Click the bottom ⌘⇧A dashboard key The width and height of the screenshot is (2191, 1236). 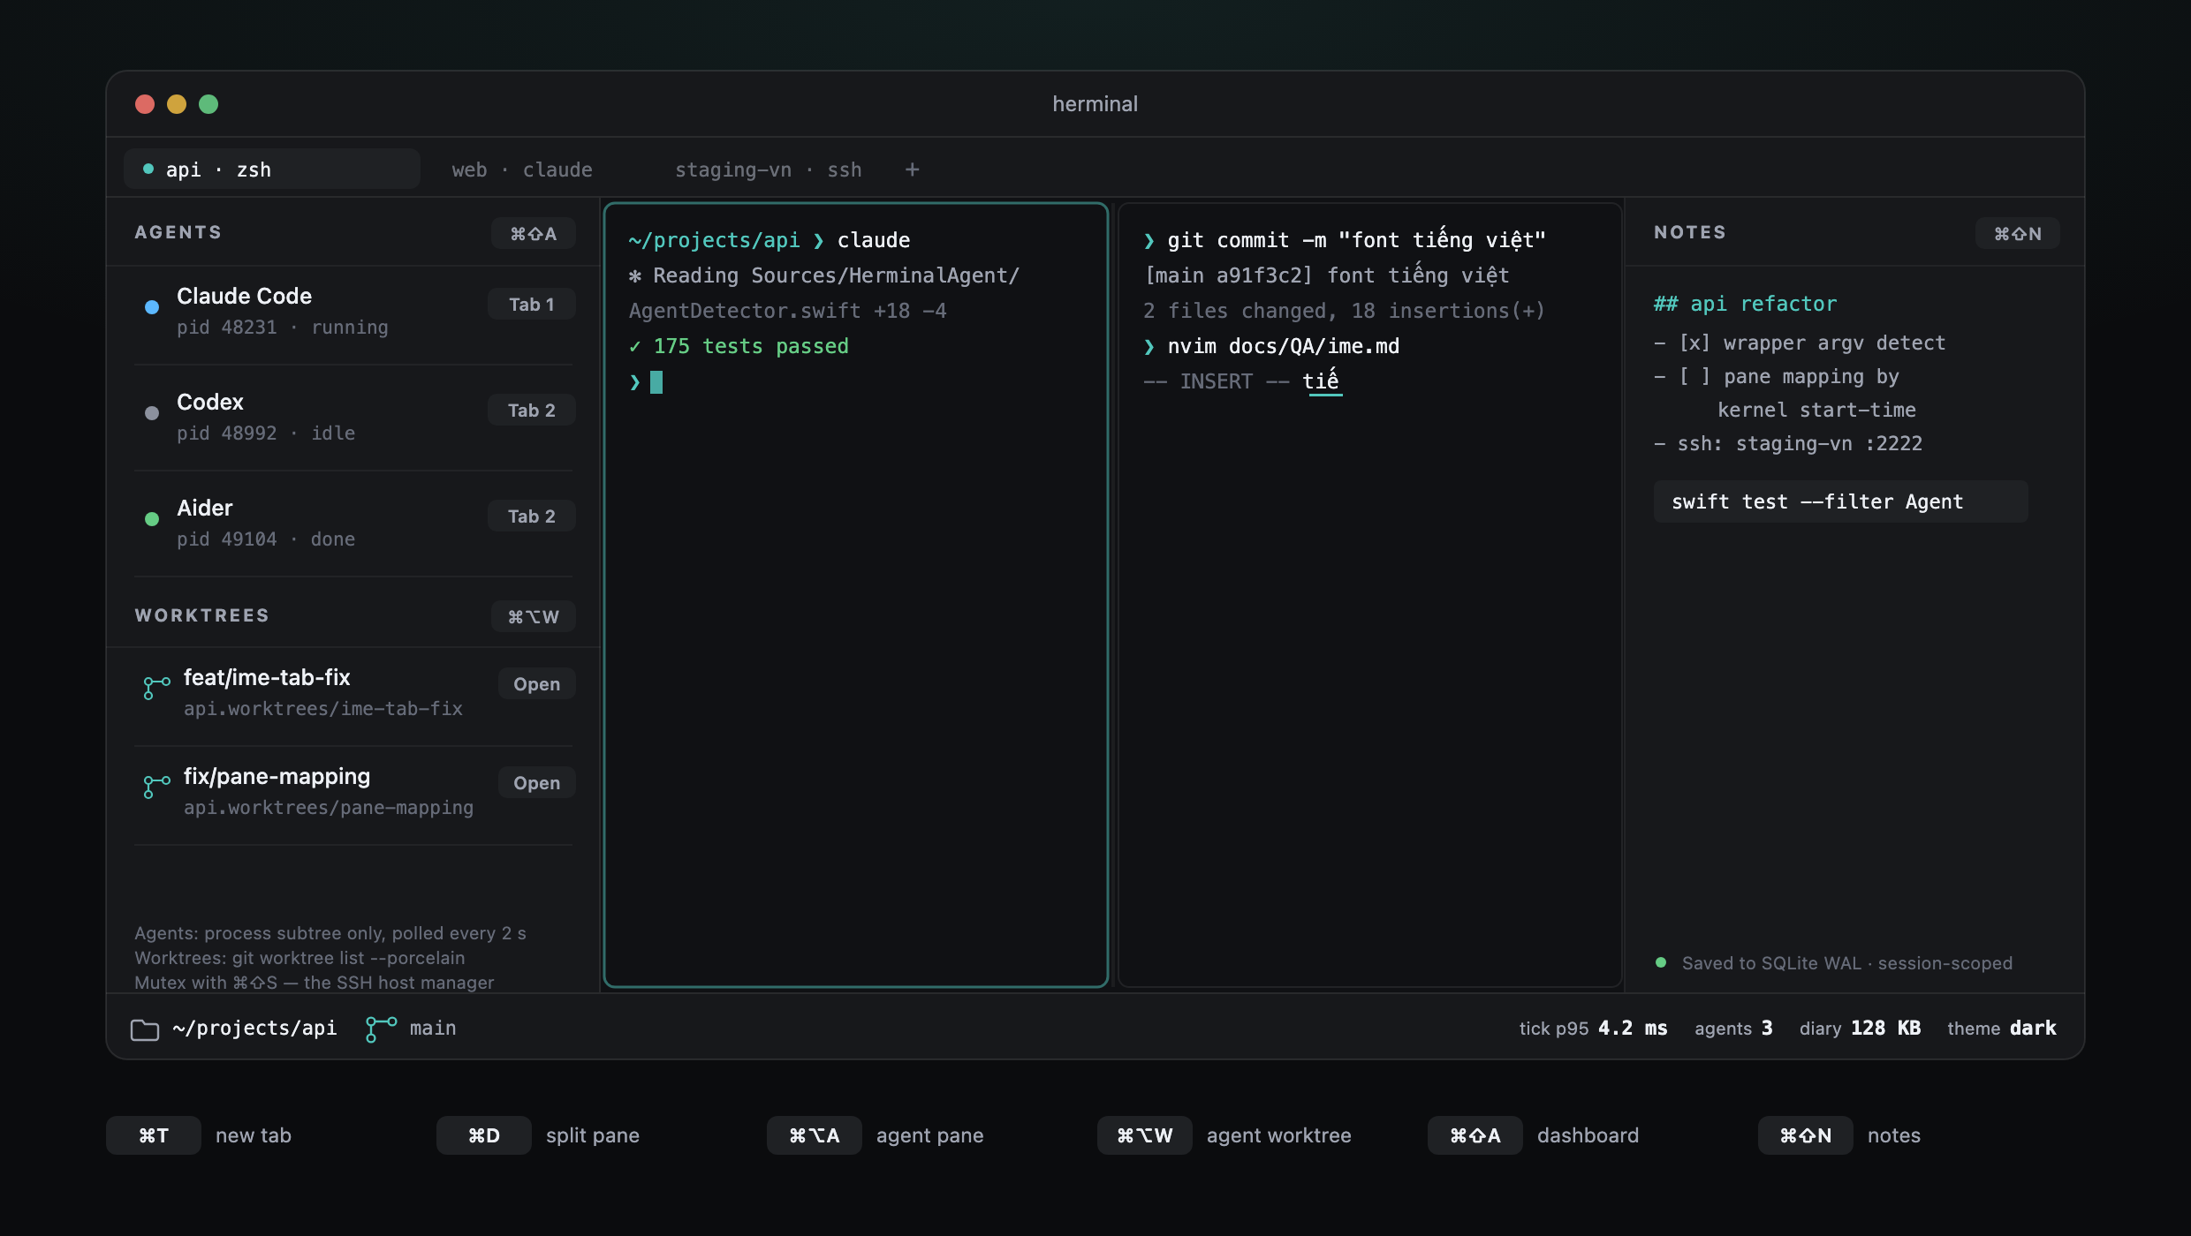pos(1475,1135)
